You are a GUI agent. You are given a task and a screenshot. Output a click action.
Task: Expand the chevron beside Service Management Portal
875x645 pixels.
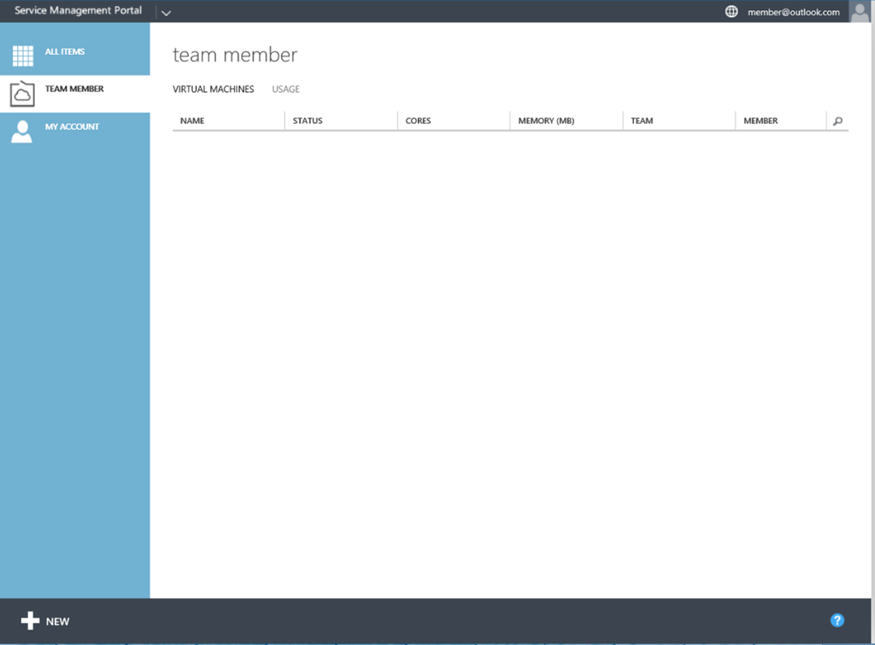(166, 13)
